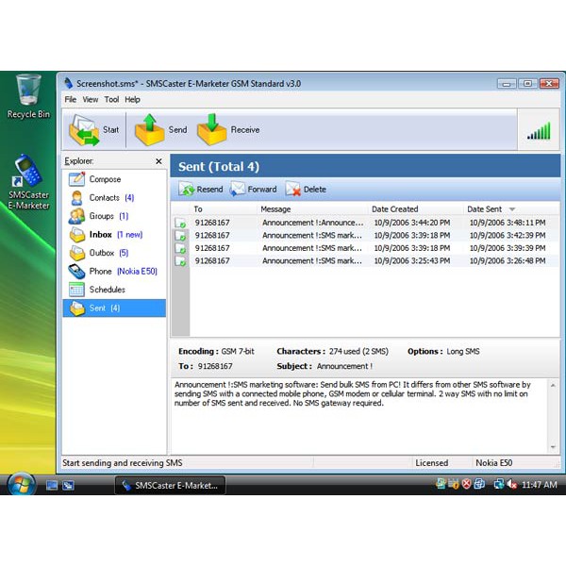The width and height of the screenshot is (566, 566).
Task: Open Compose in the Explorer panel
Action: point(76,179)
